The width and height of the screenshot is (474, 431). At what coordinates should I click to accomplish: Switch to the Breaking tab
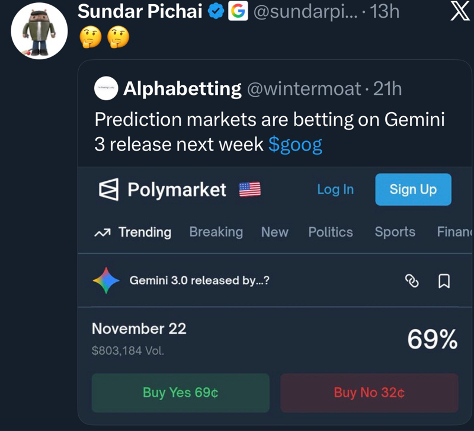(216, 232)
